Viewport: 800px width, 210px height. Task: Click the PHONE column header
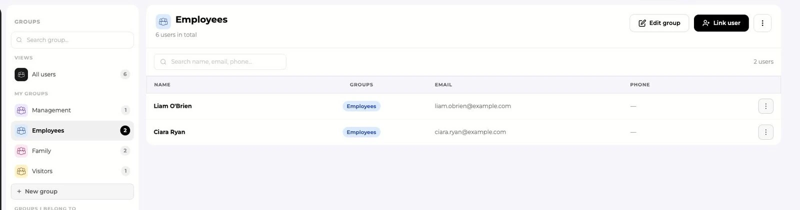tap(639, 85)
